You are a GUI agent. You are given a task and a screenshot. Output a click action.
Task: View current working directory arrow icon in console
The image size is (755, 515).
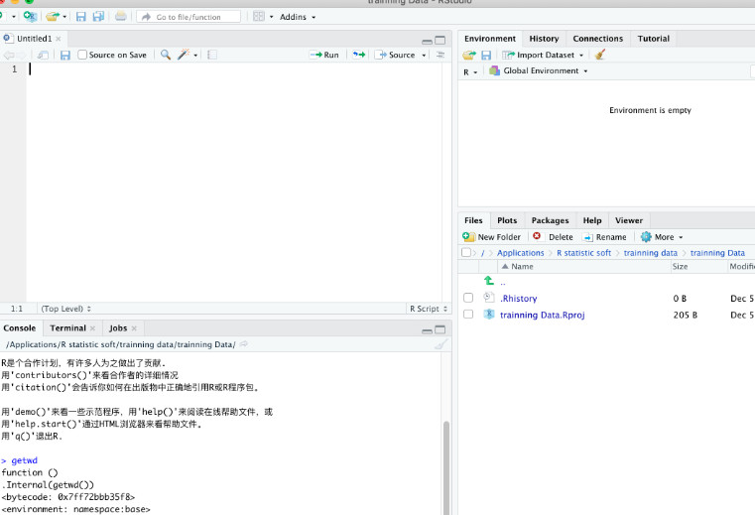244,344
